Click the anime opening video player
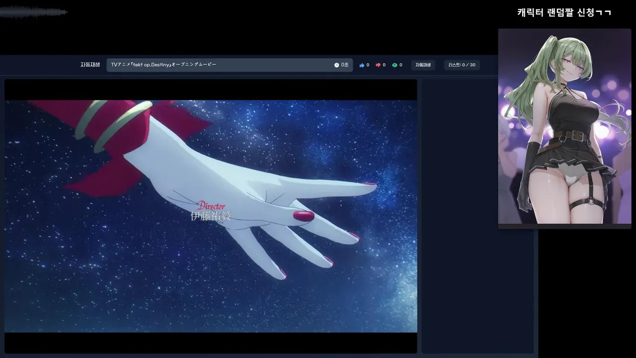 click(x=211, y=216)
